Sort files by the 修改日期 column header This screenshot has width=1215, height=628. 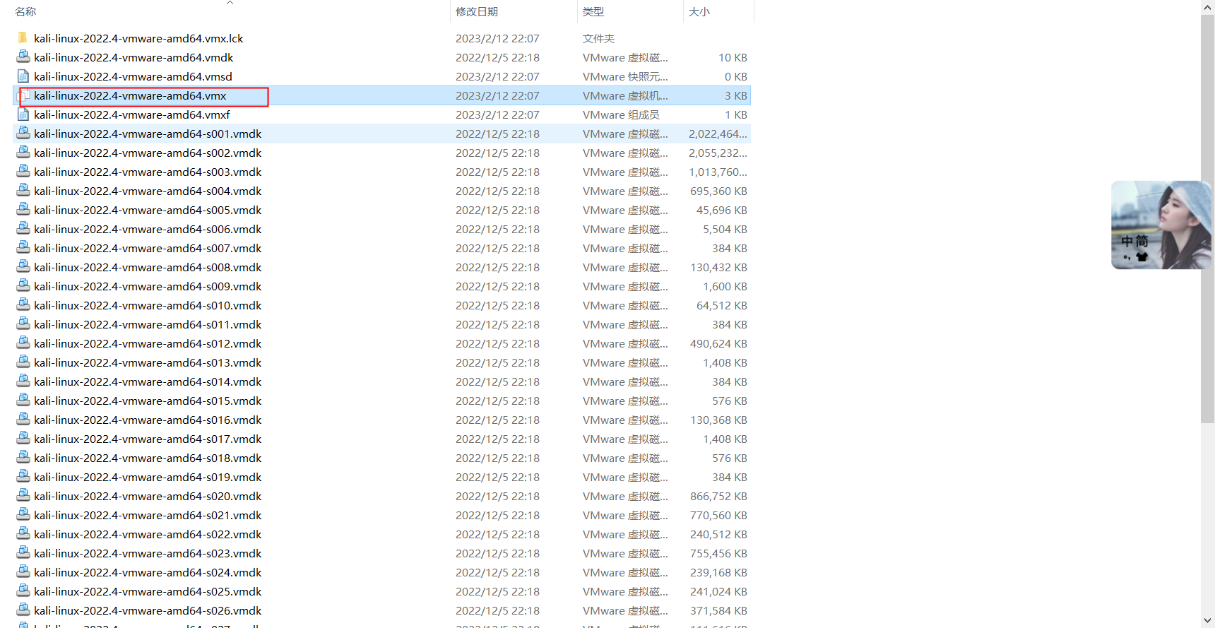tap(477, 11)
